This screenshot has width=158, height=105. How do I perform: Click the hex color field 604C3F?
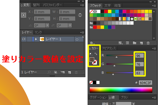(146, 82)
